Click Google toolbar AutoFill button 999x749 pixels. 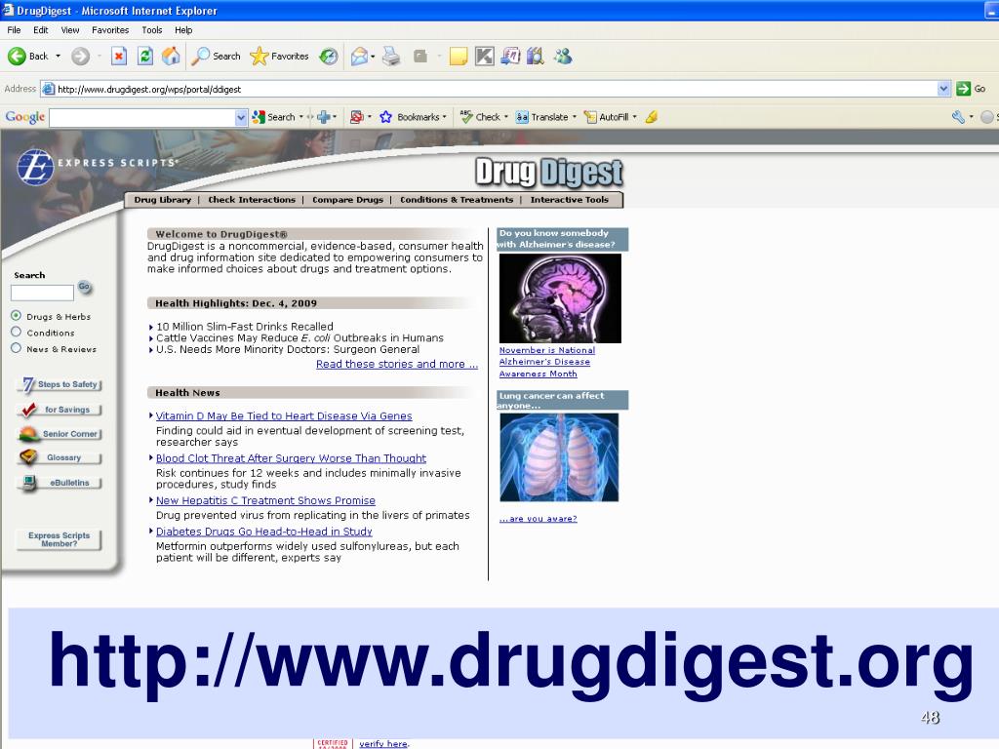pos(606,117)
